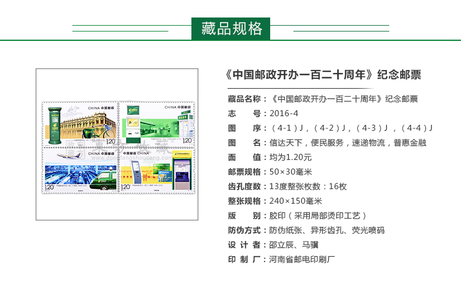461x283 pixels.
Task: Open the bottom-left stamp with airplane
Action: [x=79, y=169]
